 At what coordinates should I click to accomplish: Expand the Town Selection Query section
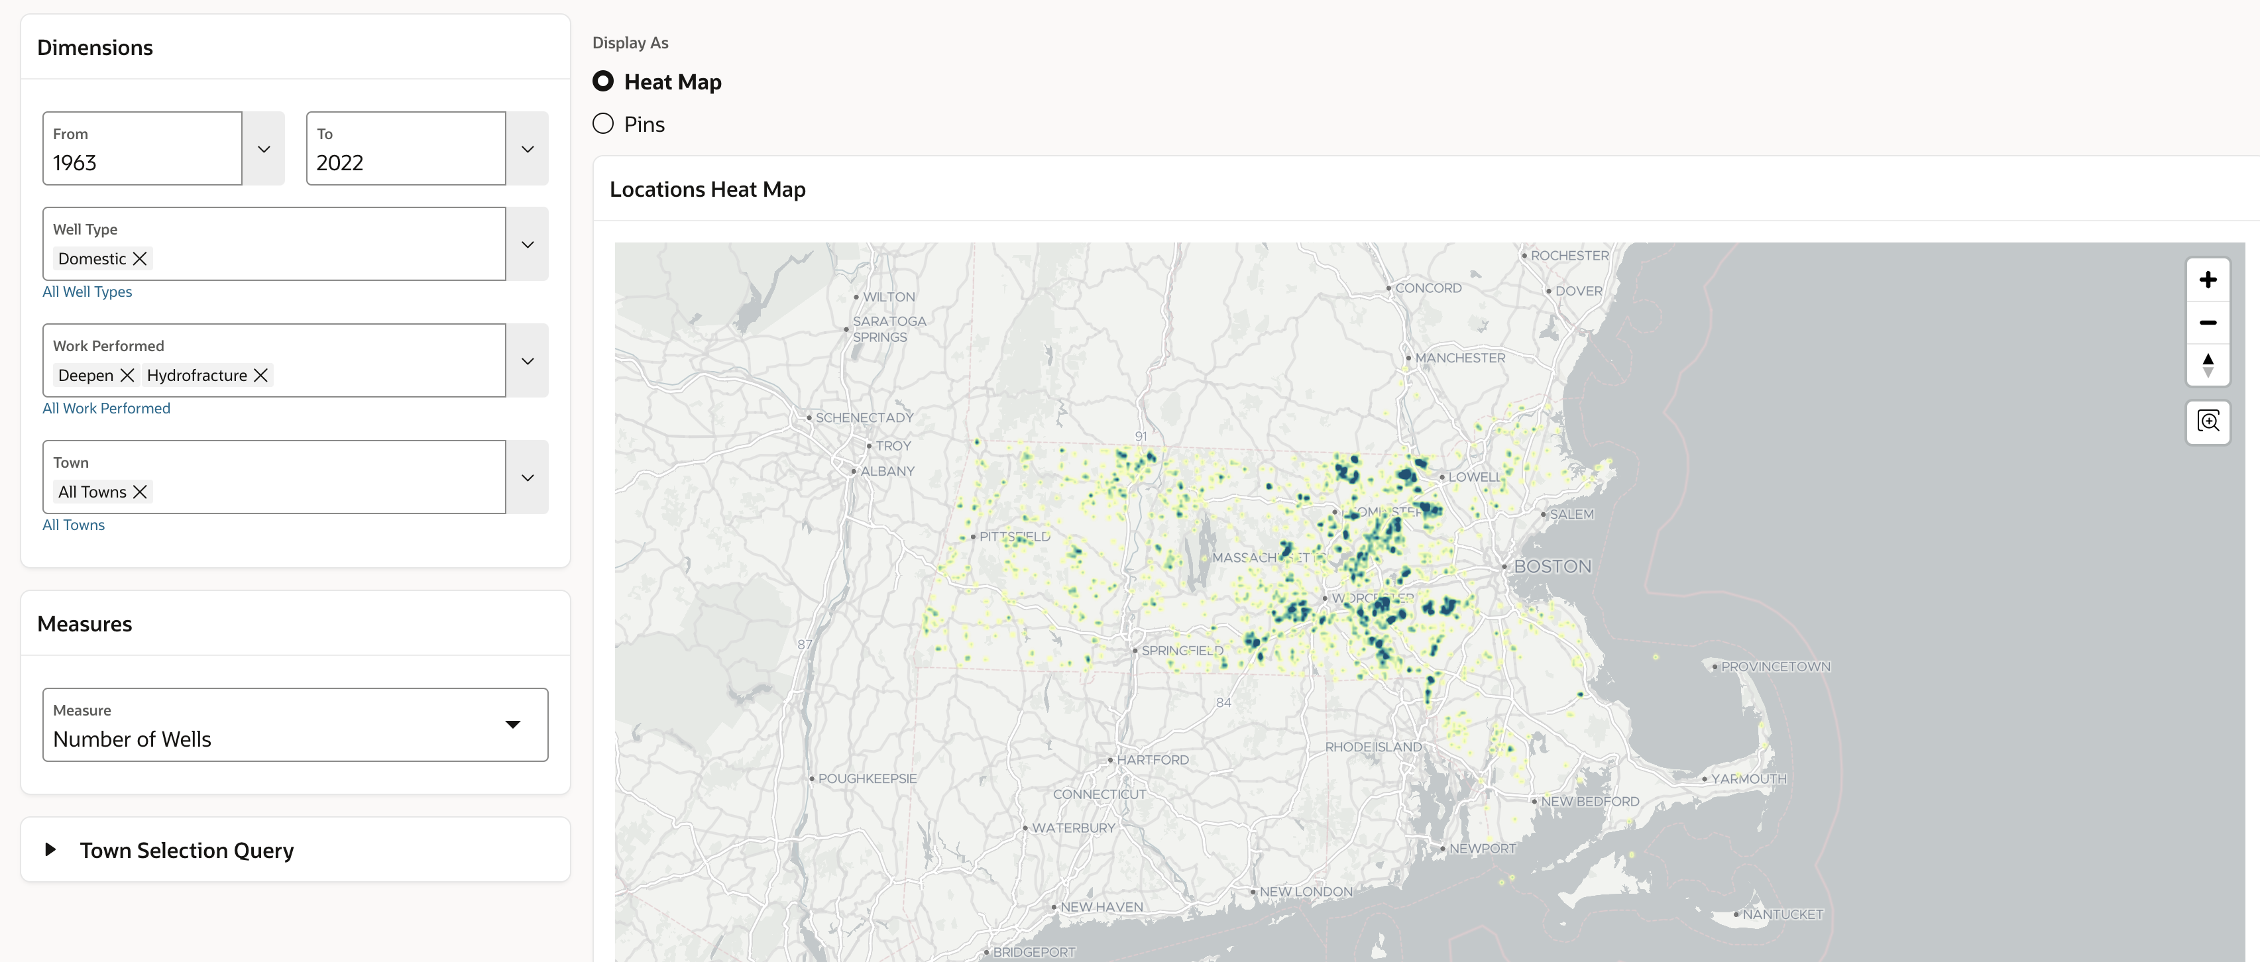pos(51,850)
